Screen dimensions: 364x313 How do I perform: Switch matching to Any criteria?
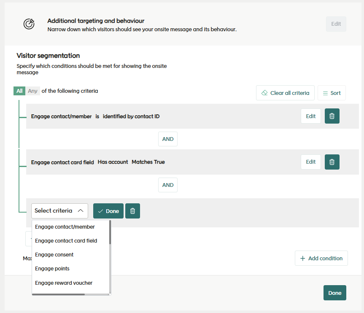[32, 91]
